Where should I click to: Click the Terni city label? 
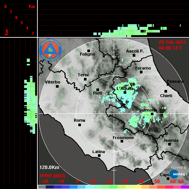pyautogui.click(x=83, y=75)
